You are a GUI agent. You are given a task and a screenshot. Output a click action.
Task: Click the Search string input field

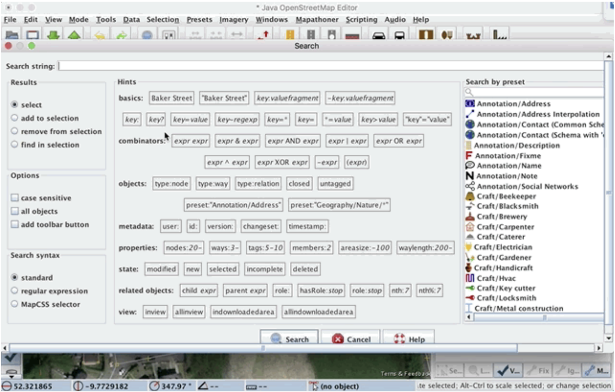coord(331,66)
